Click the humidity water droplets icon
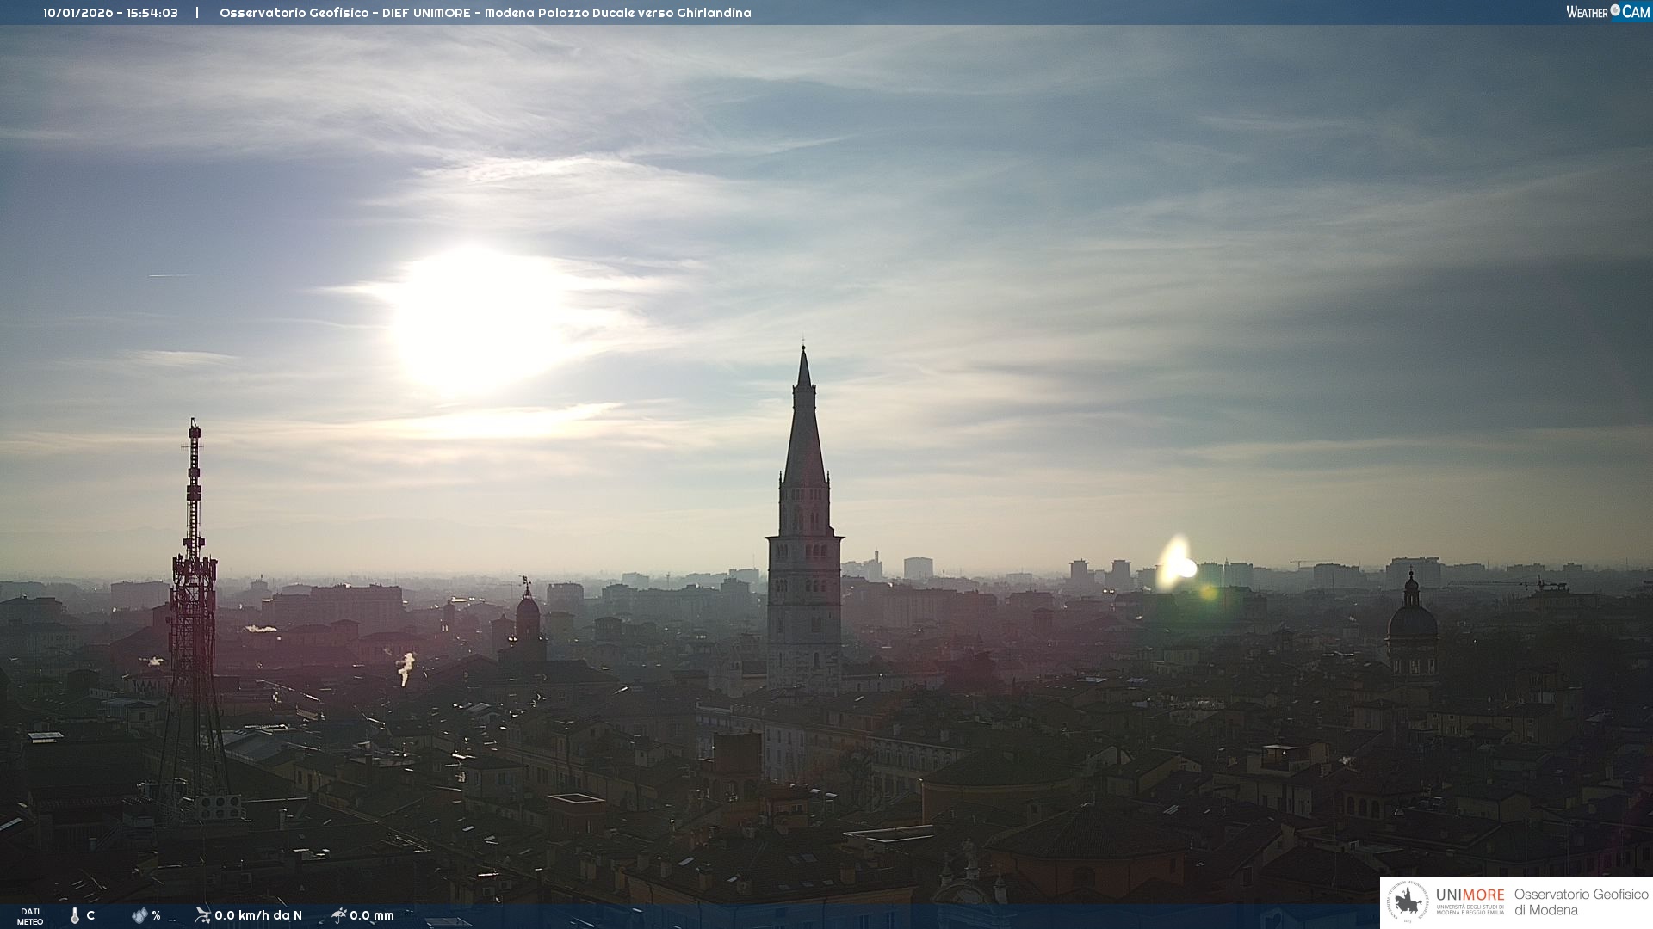Image resolution: width=1653 pixels, height=929 pixels. [139, 915]
